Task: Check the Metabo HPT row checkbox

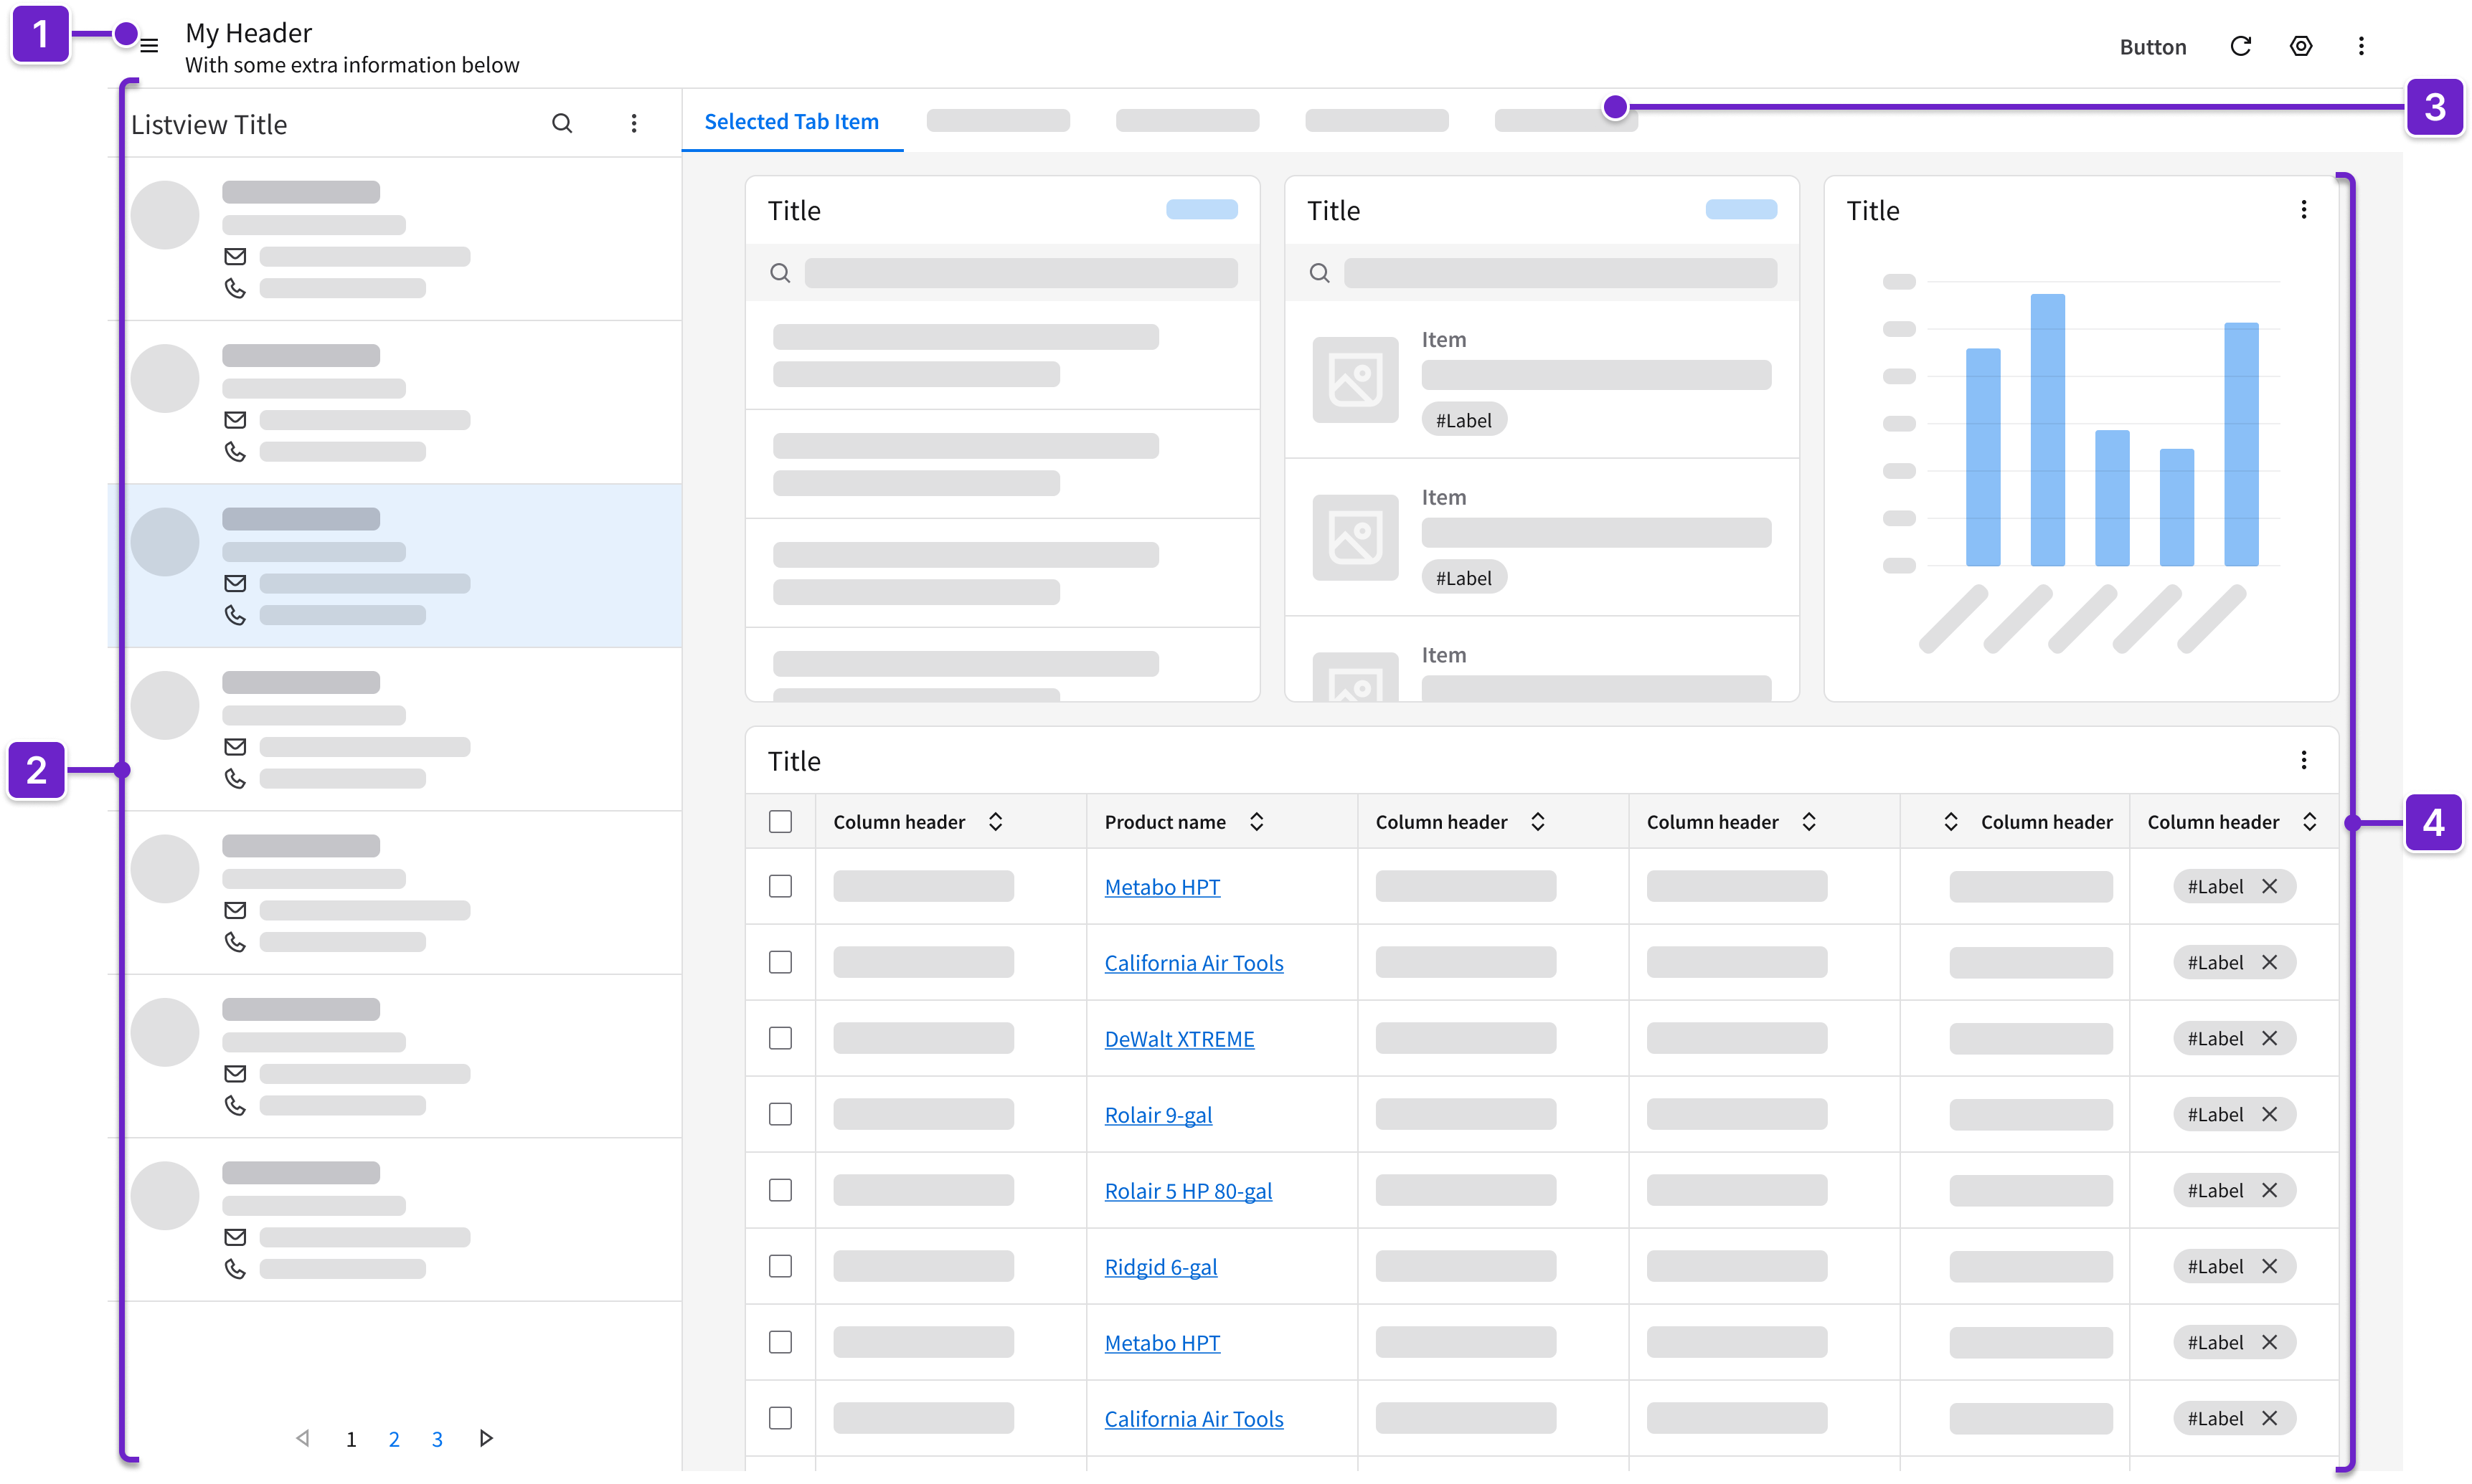Action: (x=780, y=887)
